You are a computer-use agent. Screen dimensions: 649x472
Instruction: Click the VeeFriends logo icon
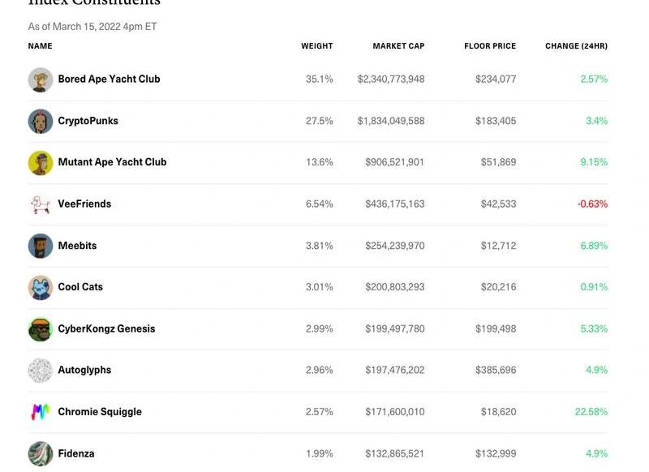pos(41,204)
